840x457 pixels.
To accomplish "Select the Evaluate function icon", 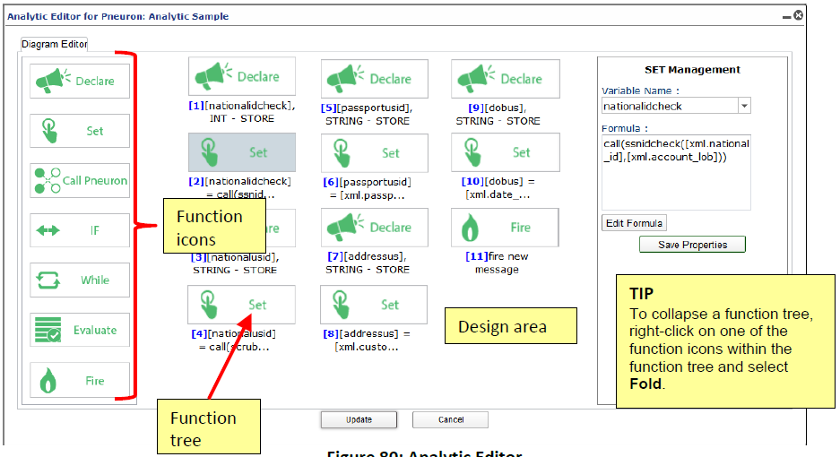I will tap(79, 330).
